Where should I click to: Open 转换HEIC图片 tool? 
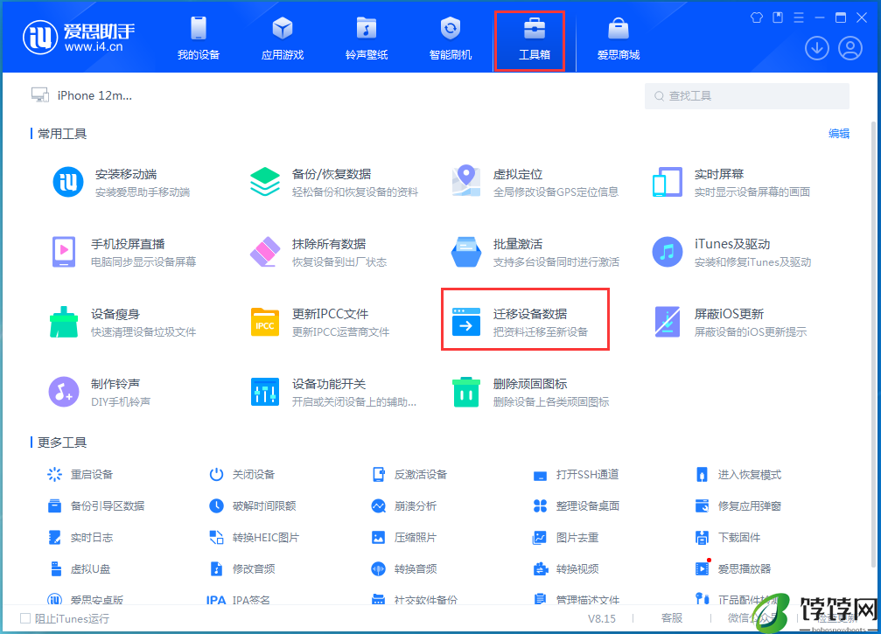pos(255,538)
